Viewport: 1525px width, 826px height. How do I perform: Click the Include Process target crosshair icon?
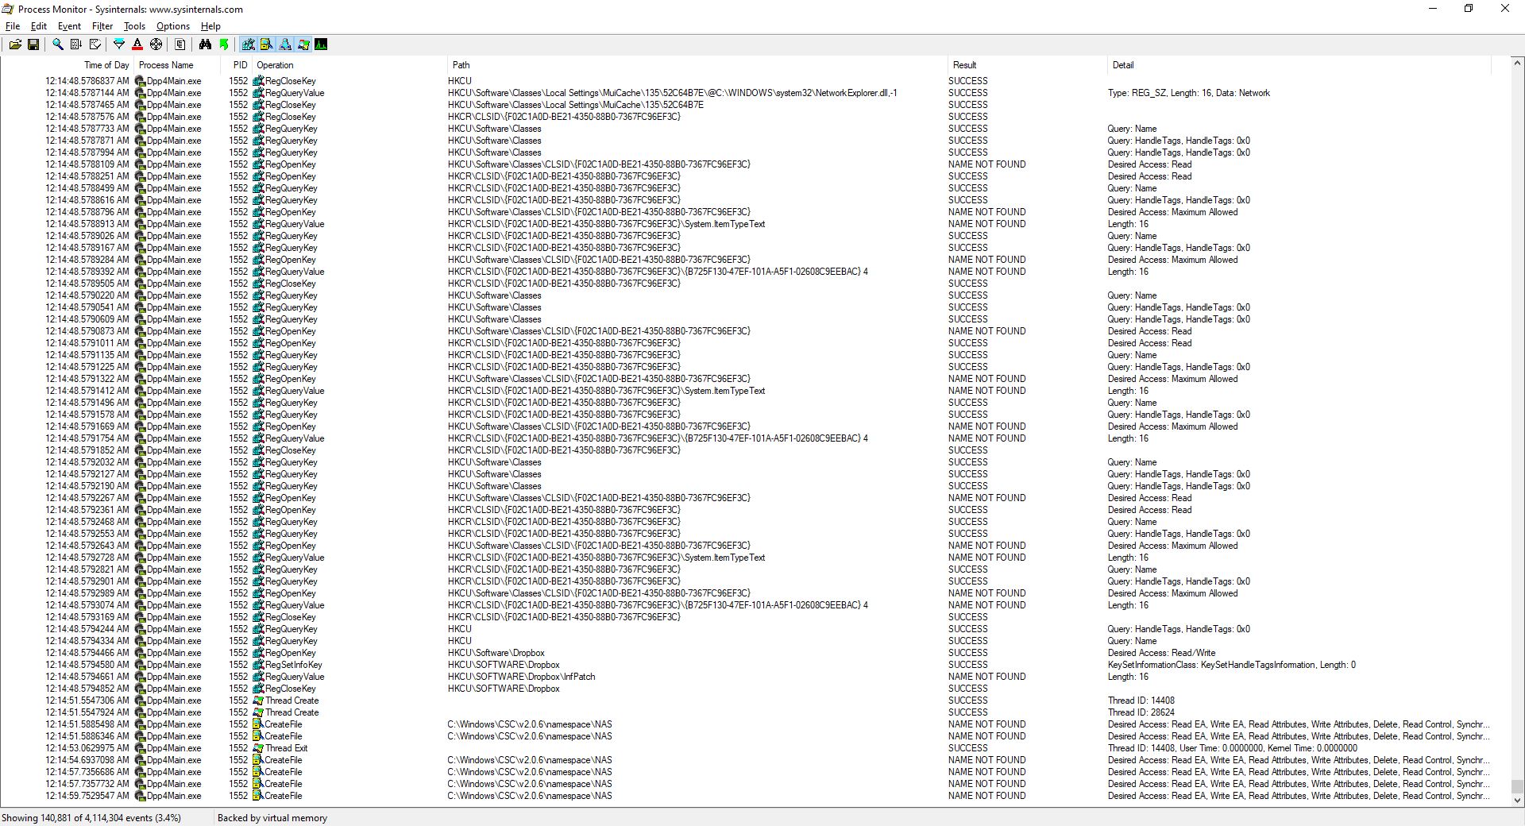pyautogui.click(x=156, y=44)
